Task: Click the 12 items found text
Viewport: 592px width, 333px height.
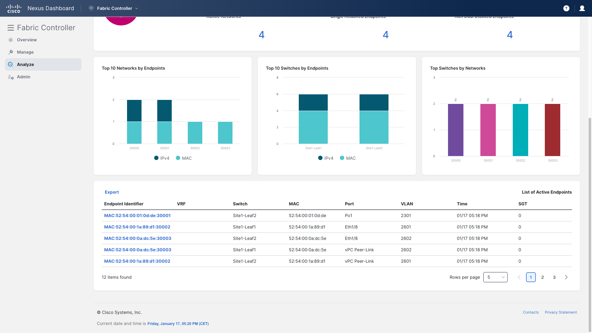Action: pos(117,277)
